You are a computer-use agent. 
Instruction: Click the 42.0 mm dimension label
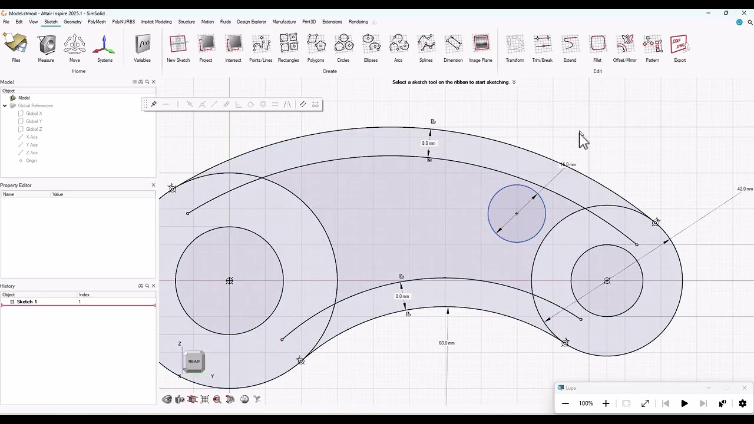tap(745, 189)
